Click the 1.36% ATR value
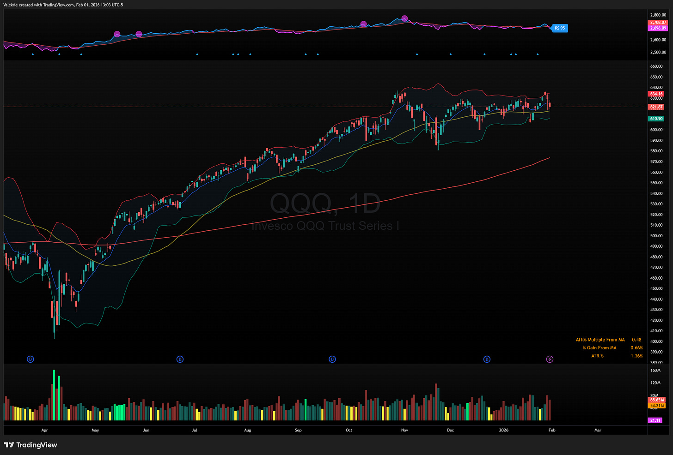This screenshot has width=673, height=455. 636,356
